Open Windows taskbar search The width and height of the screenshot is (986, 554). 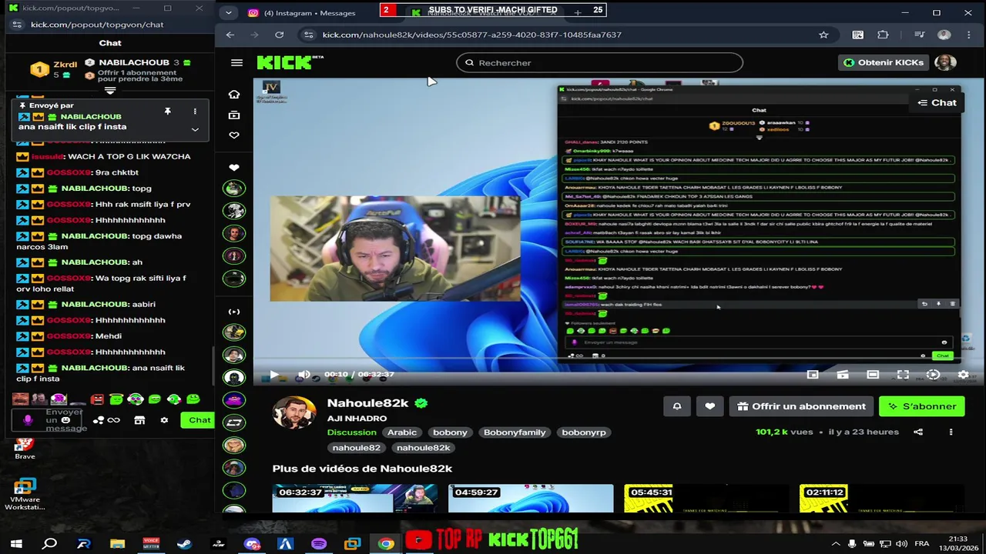pyautogui.click(x=50, y=544)
